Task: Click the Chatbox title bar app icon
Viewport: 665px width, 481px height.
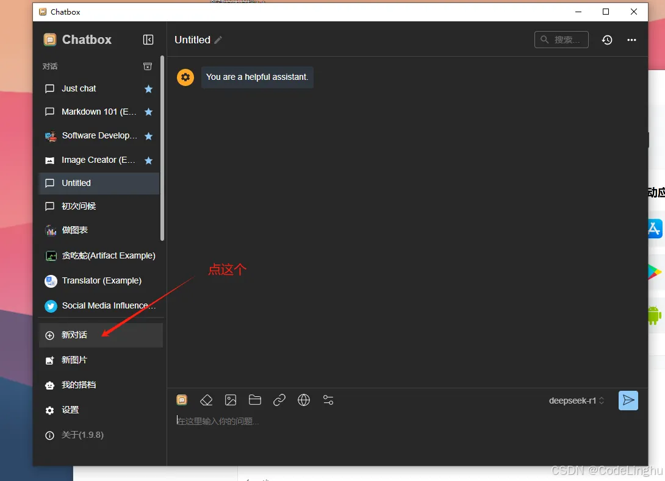Action: pos(43,12)
